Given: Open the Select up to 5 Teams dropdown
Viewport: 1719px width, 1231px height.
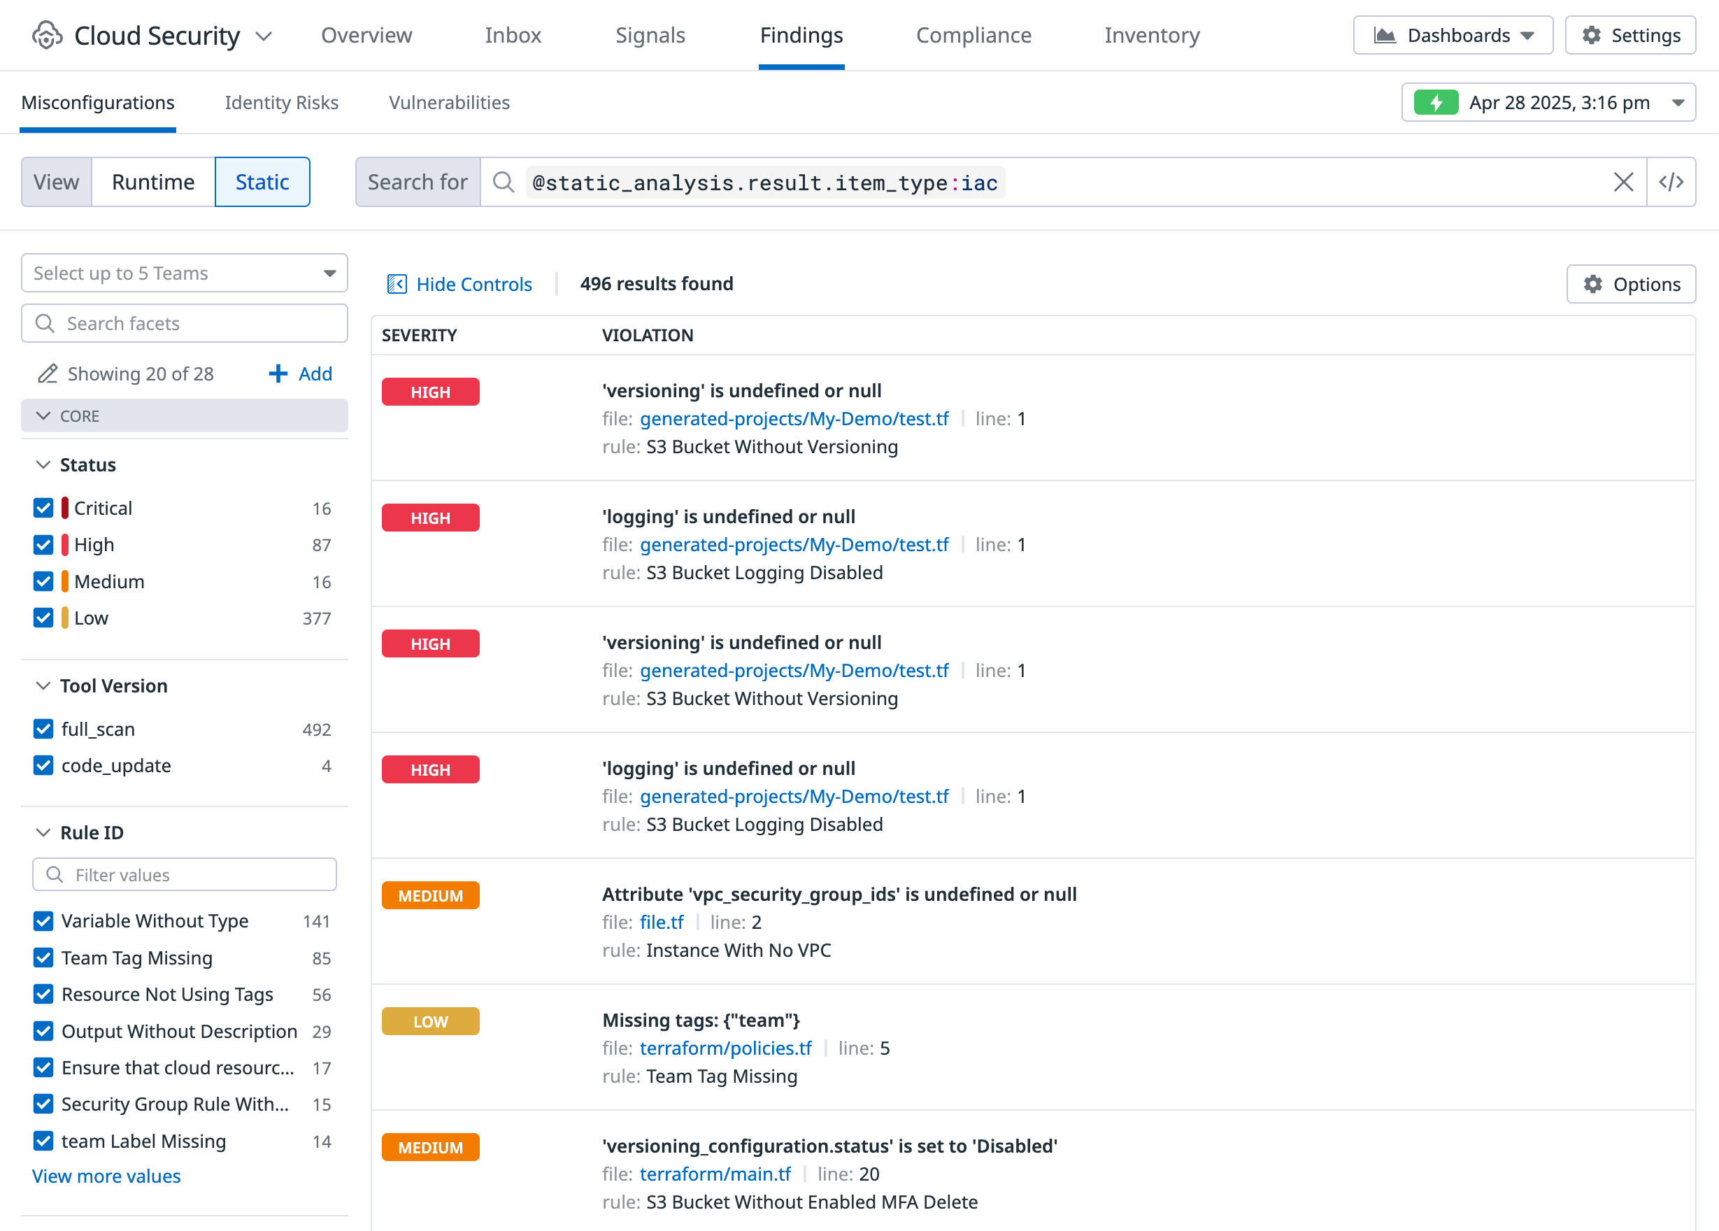Looking at the screenshot, I should [184, 273].
